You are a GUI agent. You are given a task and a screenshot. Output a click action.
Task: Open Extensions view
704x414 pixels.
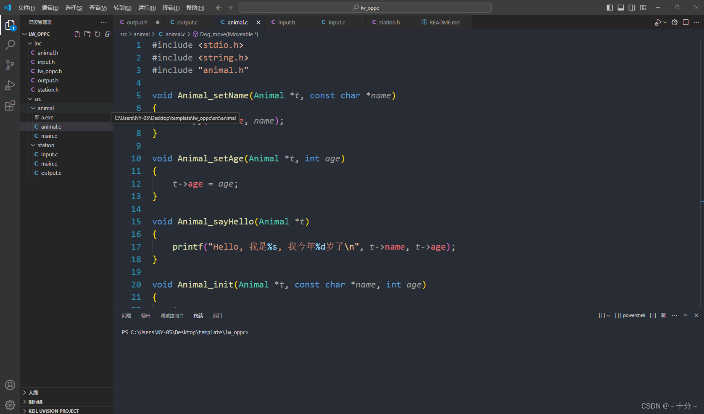[10, 105]
